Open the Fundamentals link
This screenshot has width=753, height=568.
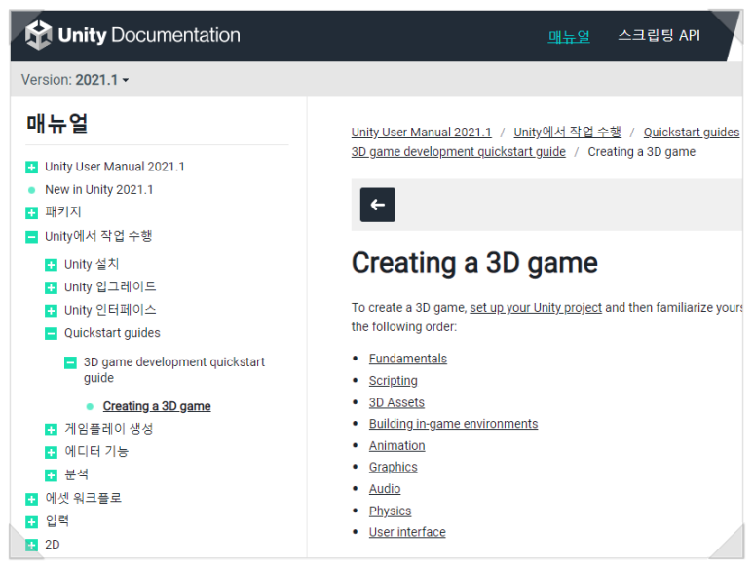coord(408,359)
